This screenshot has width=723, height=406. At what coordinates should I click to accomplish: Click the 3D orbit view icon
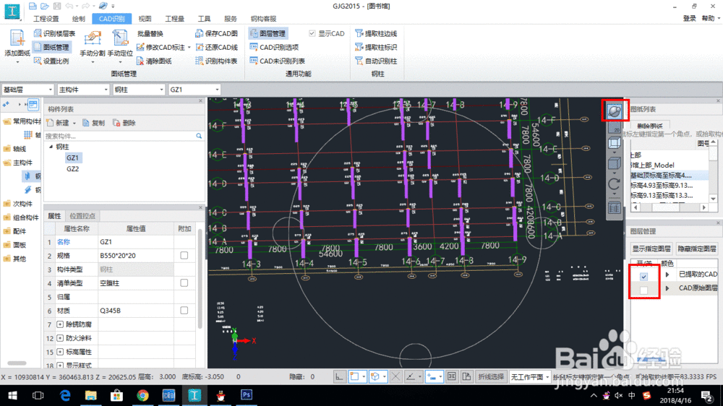point(614,111)
